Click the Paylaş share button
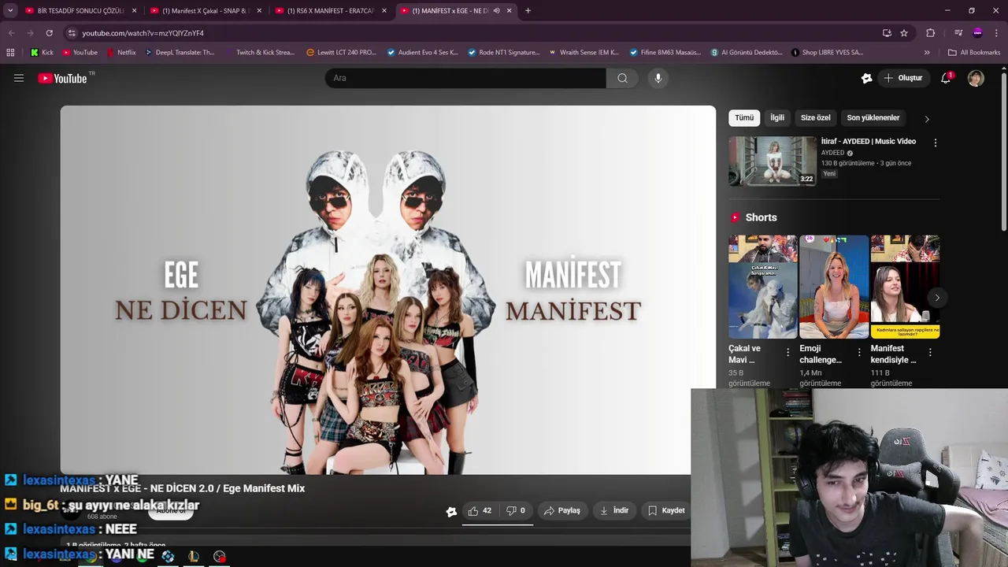 (x=562, y=510)
